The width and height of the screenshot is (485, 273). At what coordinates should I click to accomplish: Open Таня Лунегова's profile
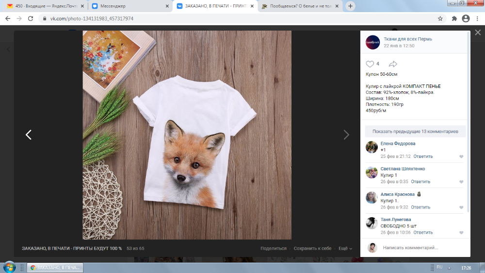(x=396, y=220)
